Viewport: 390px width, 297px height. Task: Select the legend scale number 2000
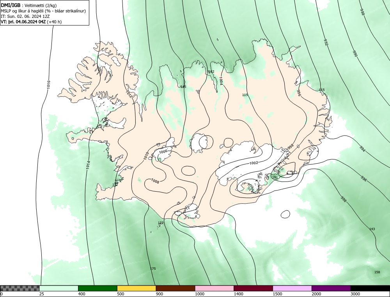point(316,294)
